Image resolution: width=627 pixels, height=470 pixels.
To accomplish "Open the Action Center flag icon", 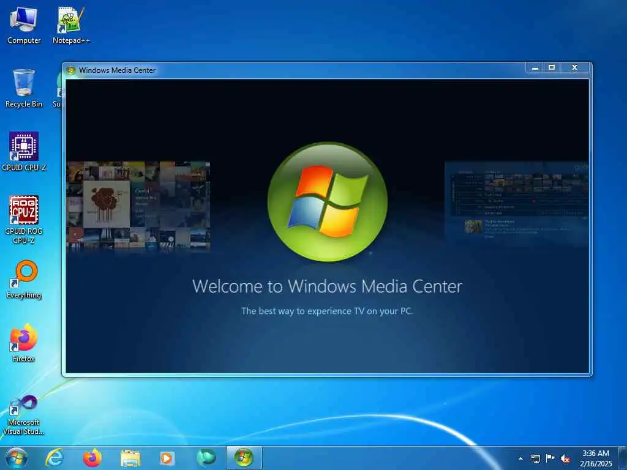I will click(x=550, y=458).
